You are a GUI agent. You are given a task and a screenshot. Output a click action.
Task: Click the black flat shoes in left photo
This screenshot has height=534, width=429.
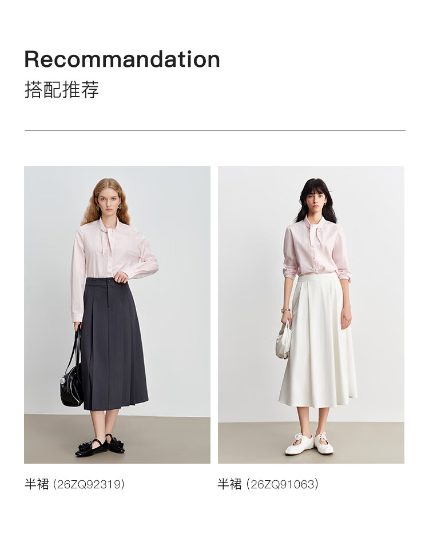pyautogui.click(x=100, y=445)
